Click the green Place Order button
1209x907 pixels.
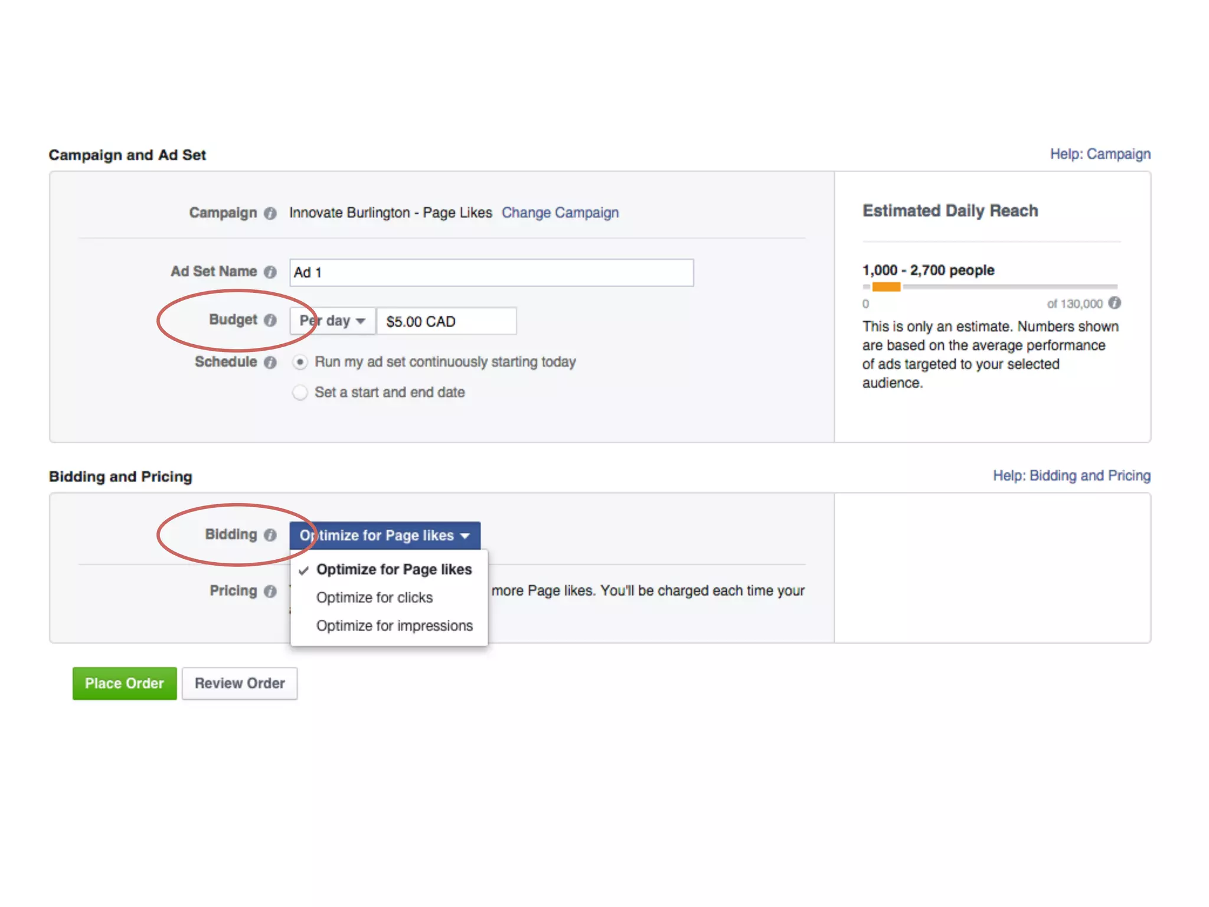[x=125, y=683]
